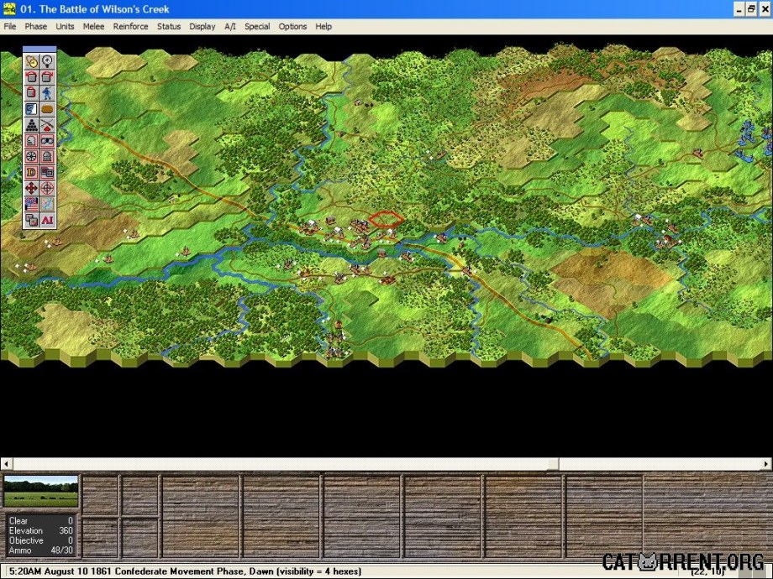Close the game window
This screenshot has height=579, width=773.
click(764, 9)
